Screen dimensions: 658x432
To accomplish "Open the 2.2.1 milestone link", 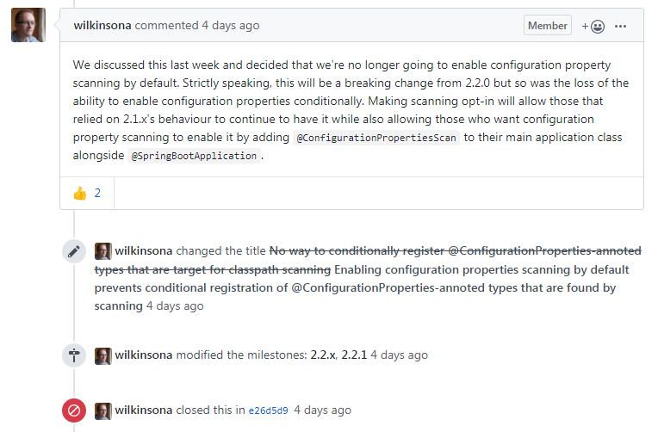I will tap(354, 355).
